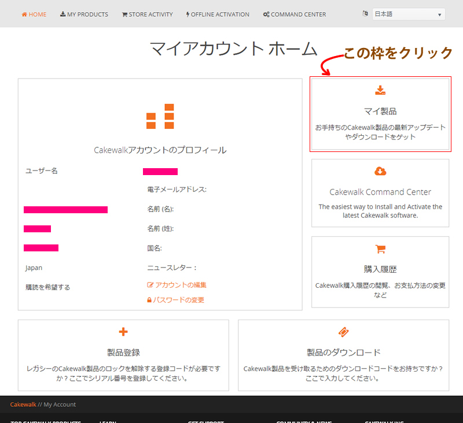Select OFFLINE ACTIVATION menu item

tap(218, 14)
